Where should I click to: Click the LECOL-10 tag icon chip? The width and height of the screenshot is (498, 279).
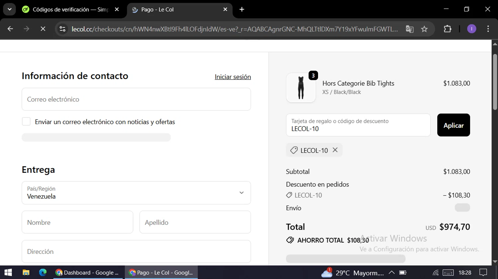pyautogui.click(x=294, y=150)
